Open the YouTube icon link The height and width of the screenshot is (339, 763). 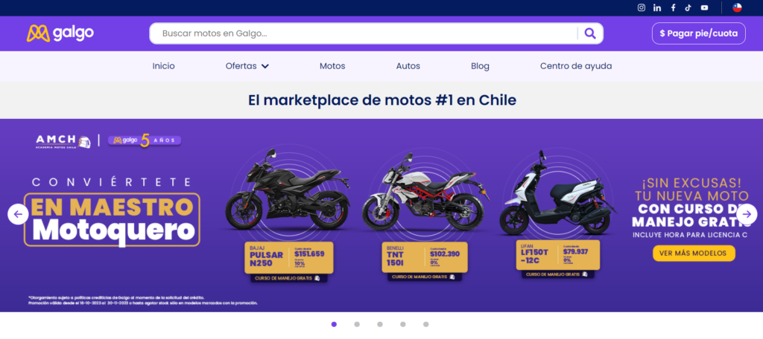pyautogui.click(x=704, y=7)
